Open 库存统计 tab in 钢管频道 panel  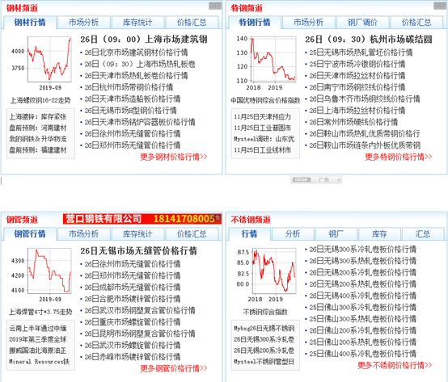pos(137,234)
